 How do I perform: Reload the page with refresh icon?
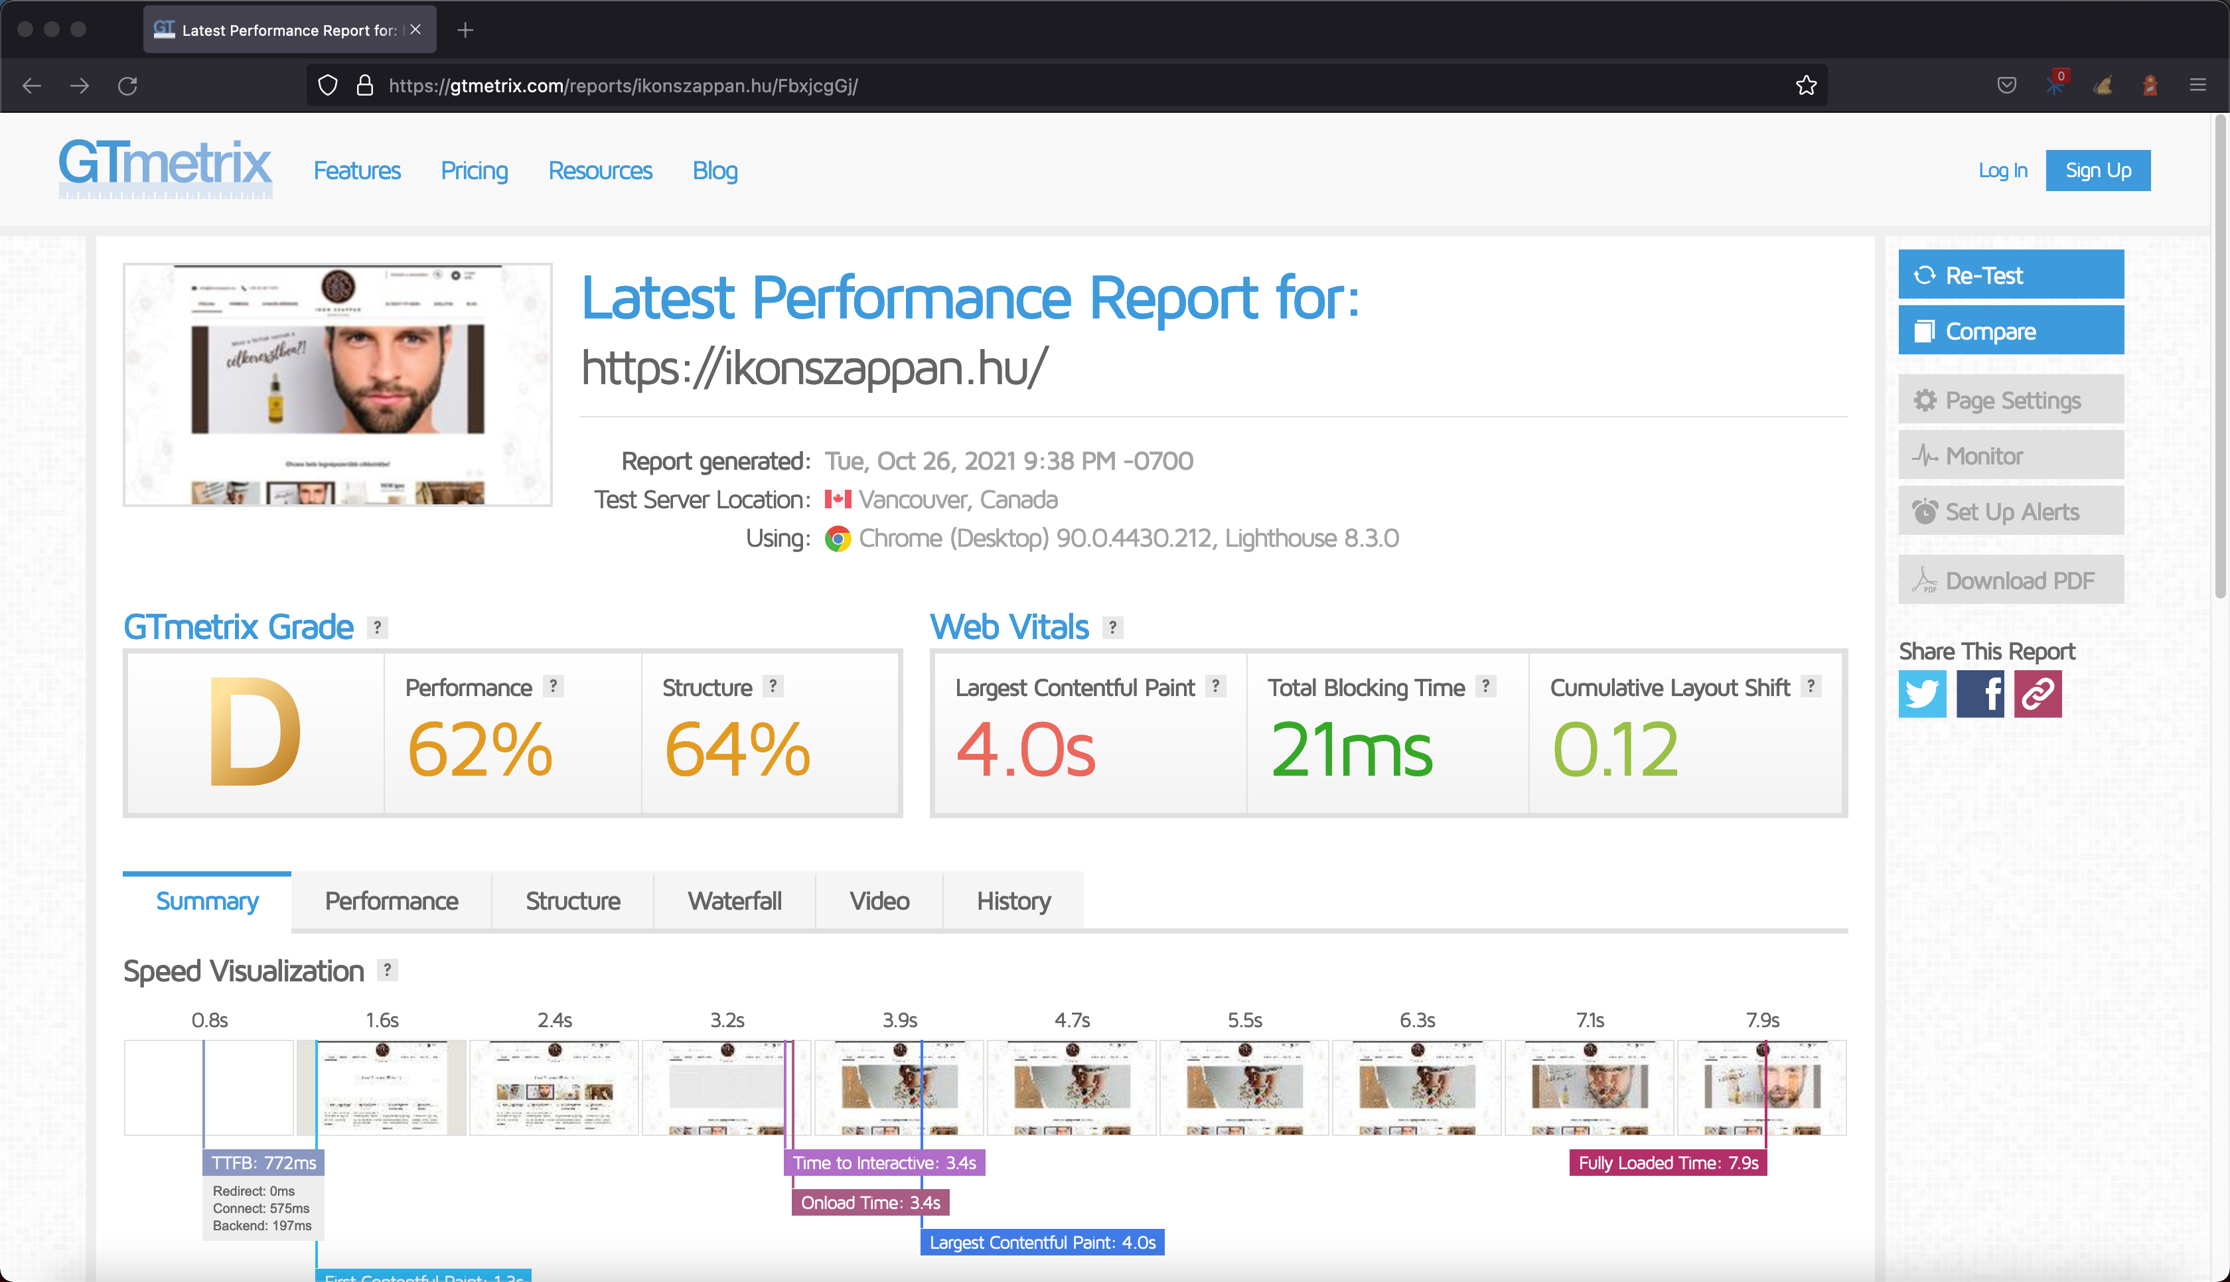coord(127,86)
